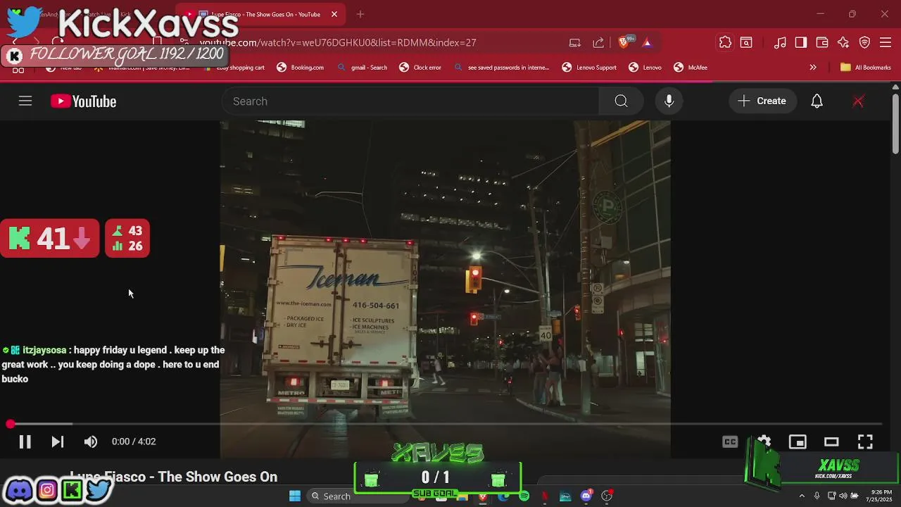901x507 pixels.
Task: Skip to the next video
Action: coord(58,442)
